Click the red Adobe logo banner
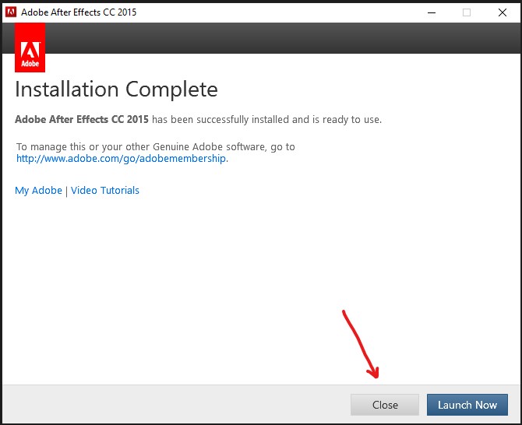The height and width of the screenshot is (425, 522). click(x=30, y=47)
